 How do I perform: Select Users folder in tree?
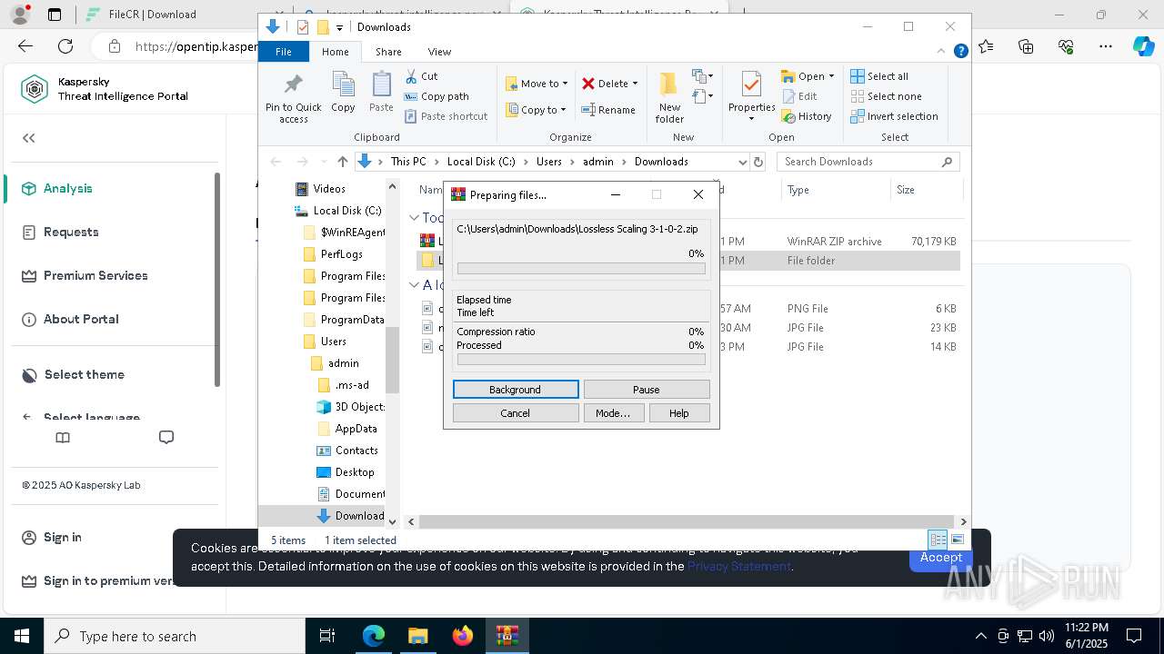point(333,342)
